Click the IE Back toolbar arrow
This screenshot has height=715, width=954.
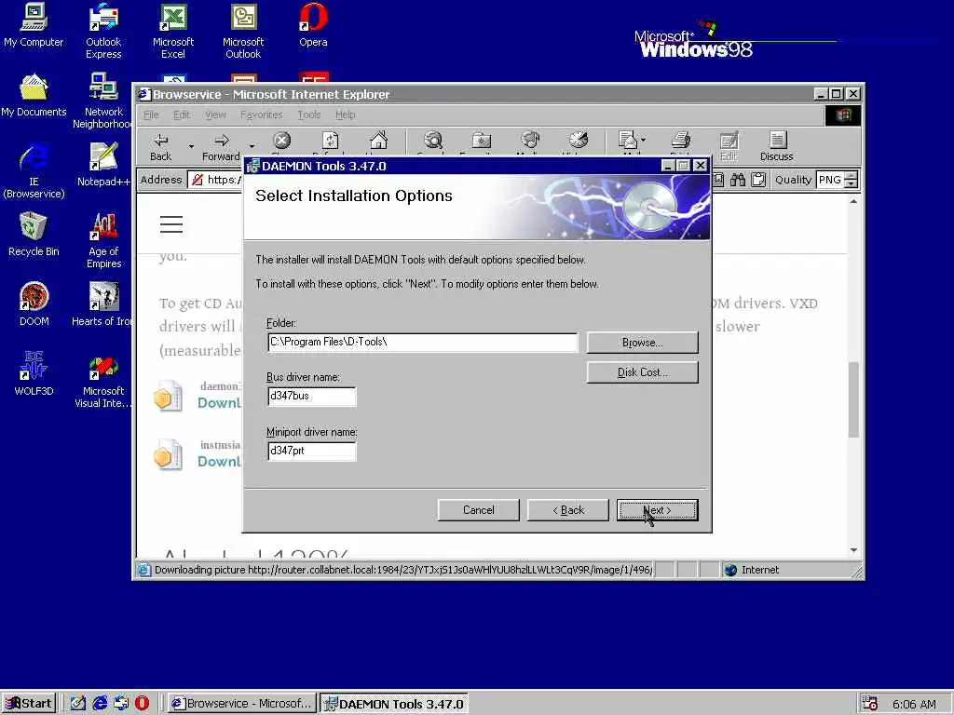(x=160, y=146)
